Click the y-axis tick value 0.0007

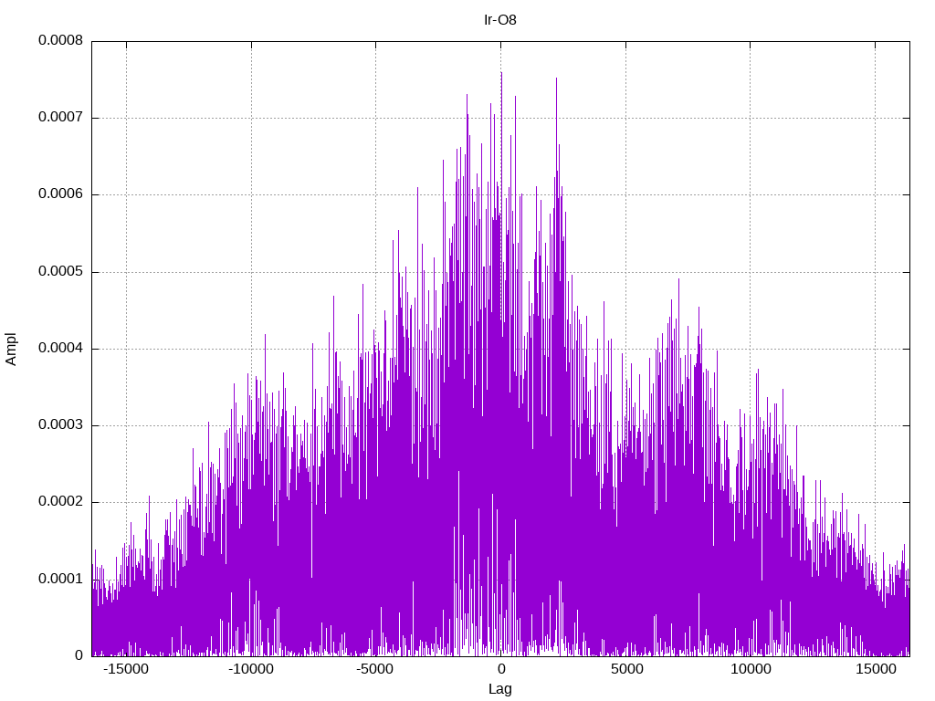pos(60,117)
